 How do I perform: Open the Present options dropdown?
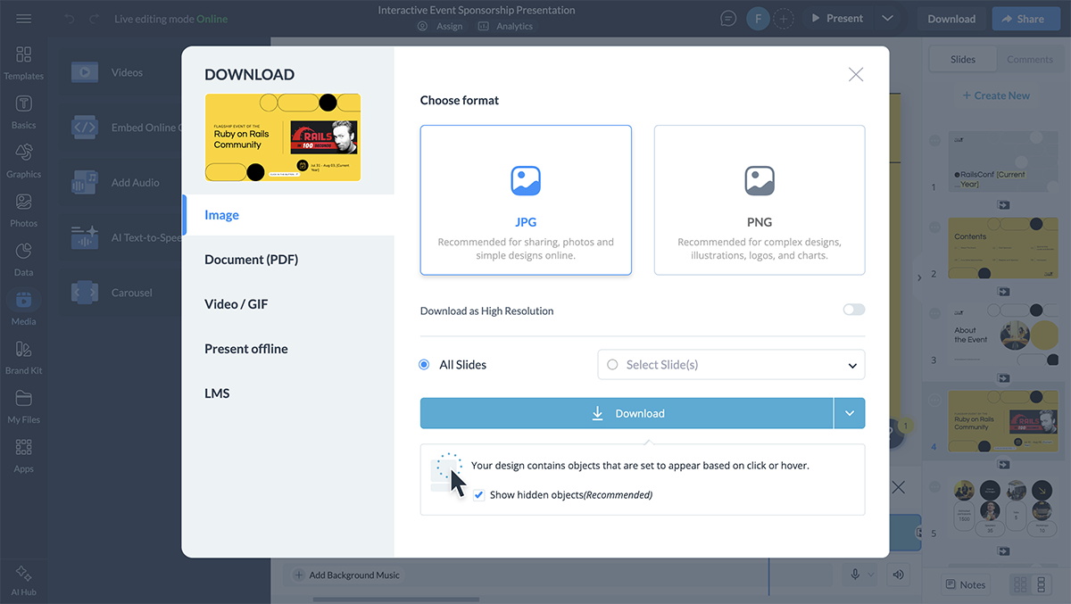(886, 19)
